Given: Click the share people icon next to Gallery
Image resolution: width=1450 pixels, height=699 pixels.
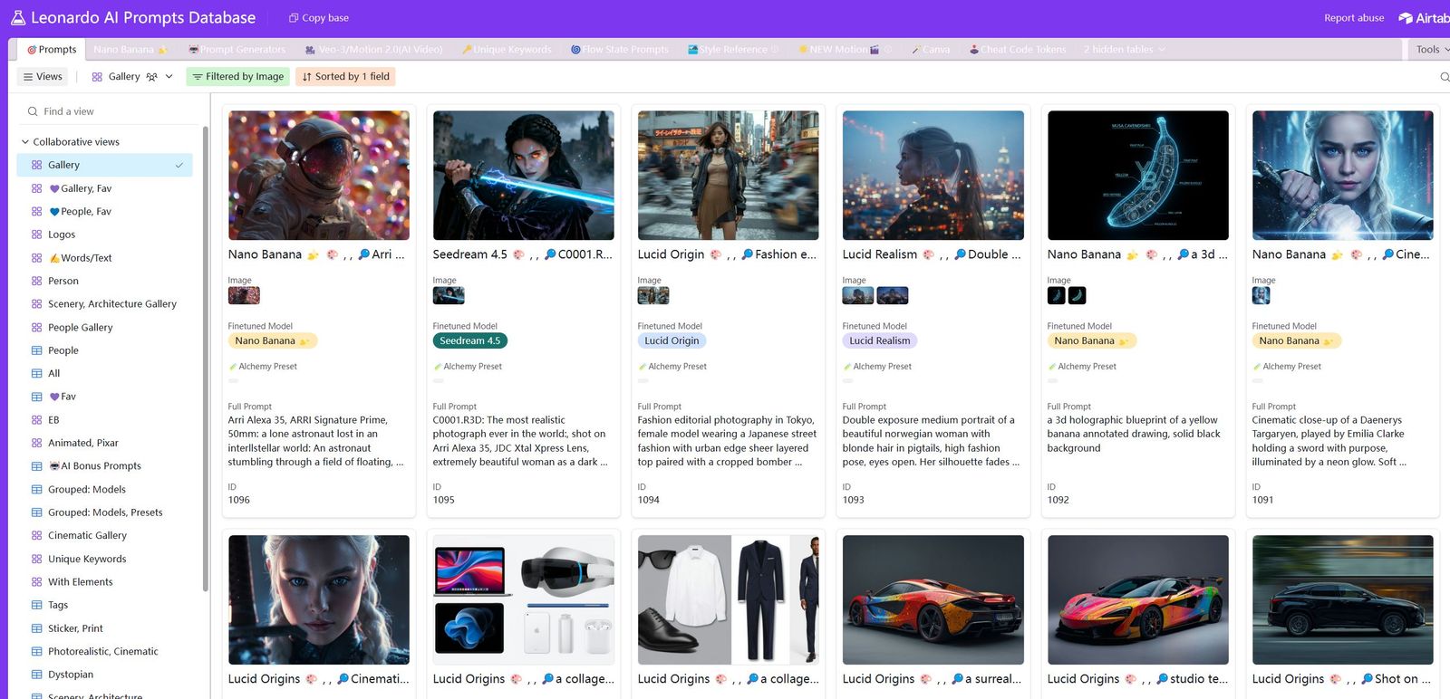Looking at the screenshot, I should click(x=151, y=77).
